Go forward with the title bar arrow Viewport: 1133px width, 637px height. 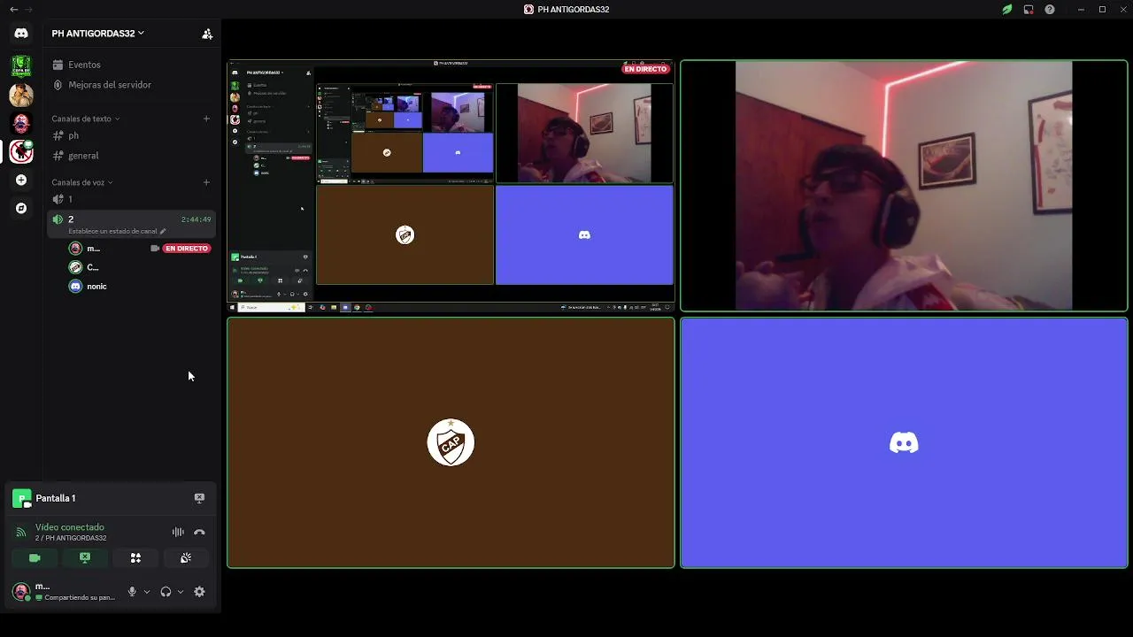(29, 9)
